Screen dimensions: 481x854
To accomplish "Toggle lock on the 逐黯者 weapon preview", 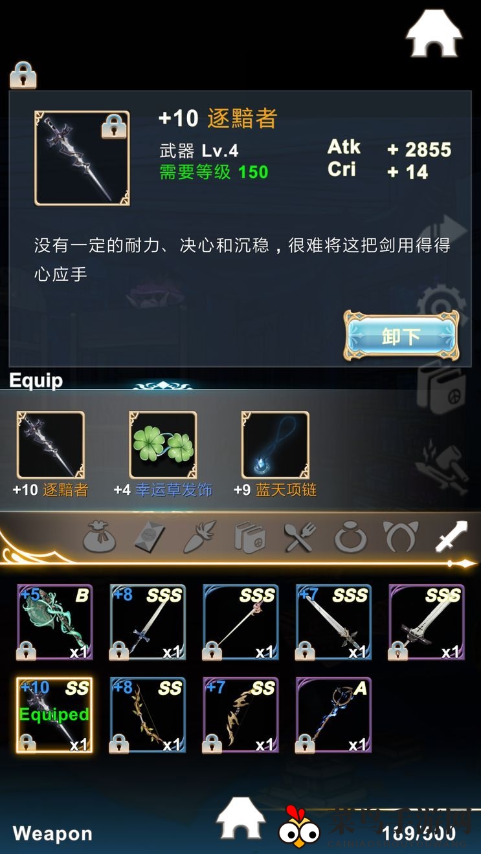I will pyautogui.click(x=114, y=126).
